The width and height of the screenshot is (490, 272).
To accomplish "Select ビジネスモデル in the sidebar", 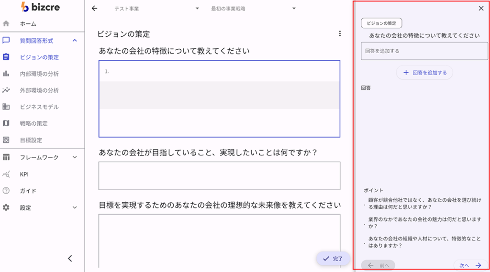I will tap(39, 107).
